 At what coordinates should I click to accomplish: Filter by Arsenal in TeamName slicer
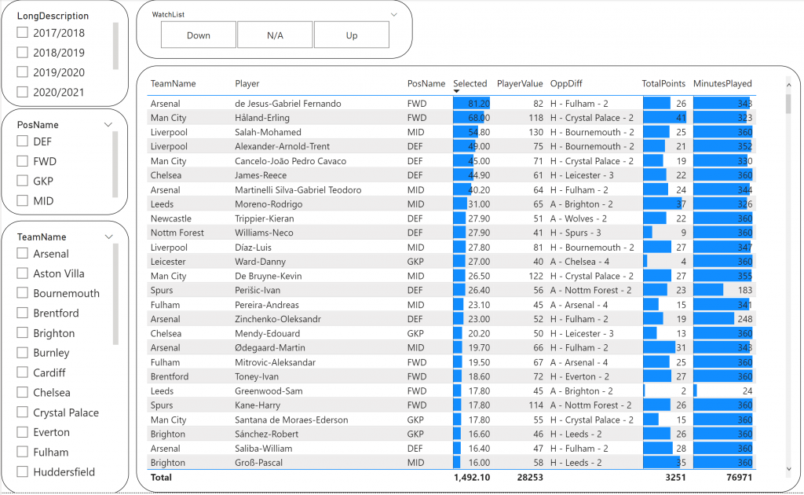(22, 254)
